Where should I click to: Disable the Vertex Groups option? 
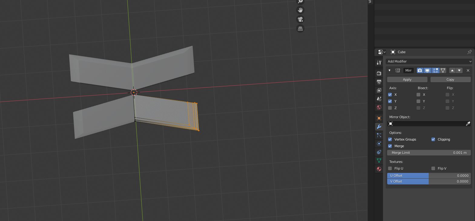[x=390, y=139]
